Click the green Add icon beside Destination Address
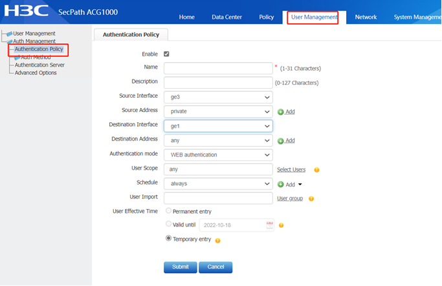 click(280, 141)
